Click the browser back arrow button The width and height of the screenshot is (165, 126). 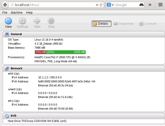5,5
